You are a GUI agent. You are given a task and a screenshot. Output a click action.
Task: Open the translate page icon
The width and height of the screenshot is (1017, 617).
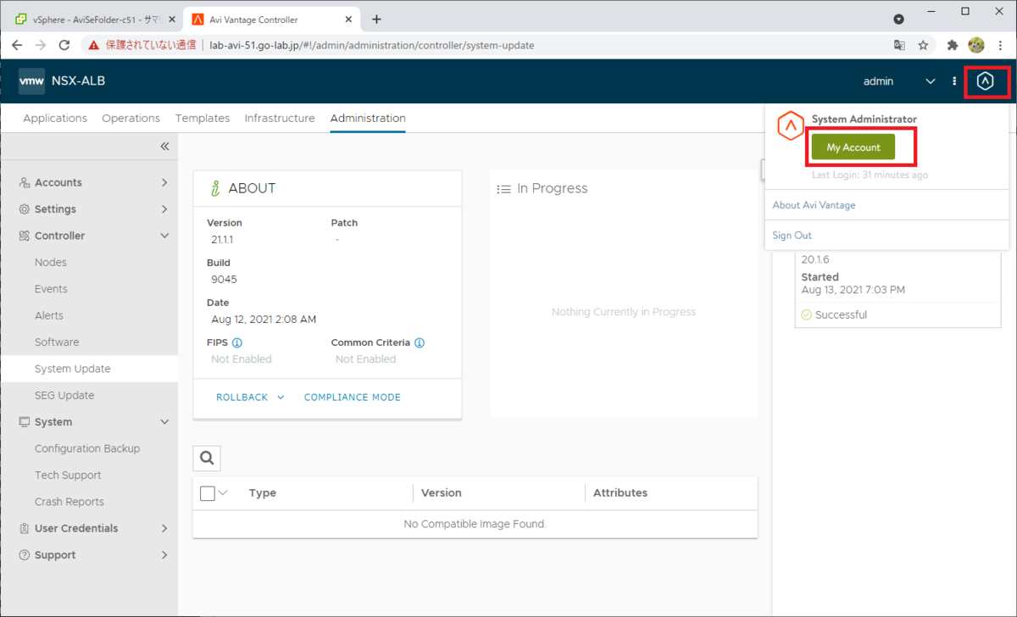click(899, 45)
